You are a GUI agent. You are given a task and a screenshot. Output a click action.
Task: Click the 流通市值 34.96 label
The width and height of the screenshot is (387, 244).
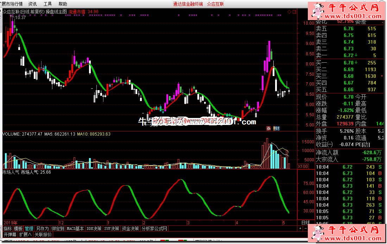pyautogui.click(x=83, y=12)
